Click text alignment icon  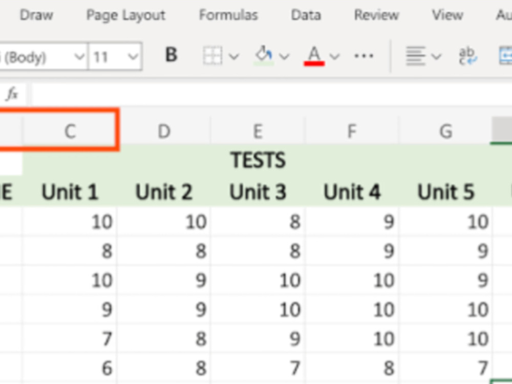pos(415,56)
